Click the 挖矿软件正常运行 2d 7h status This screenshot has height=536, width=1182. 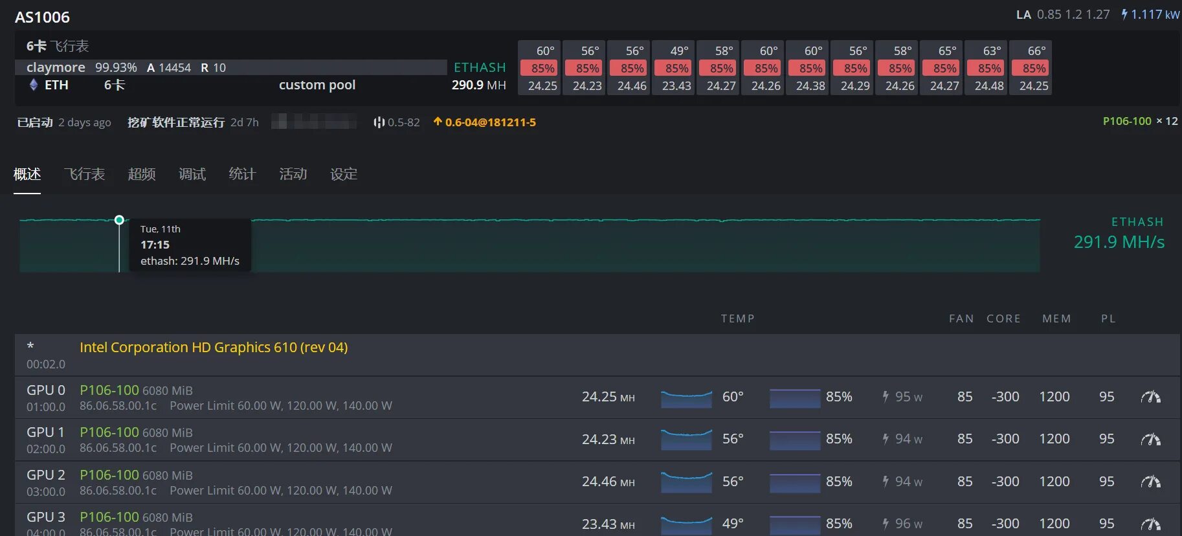[x=193, y=122]
